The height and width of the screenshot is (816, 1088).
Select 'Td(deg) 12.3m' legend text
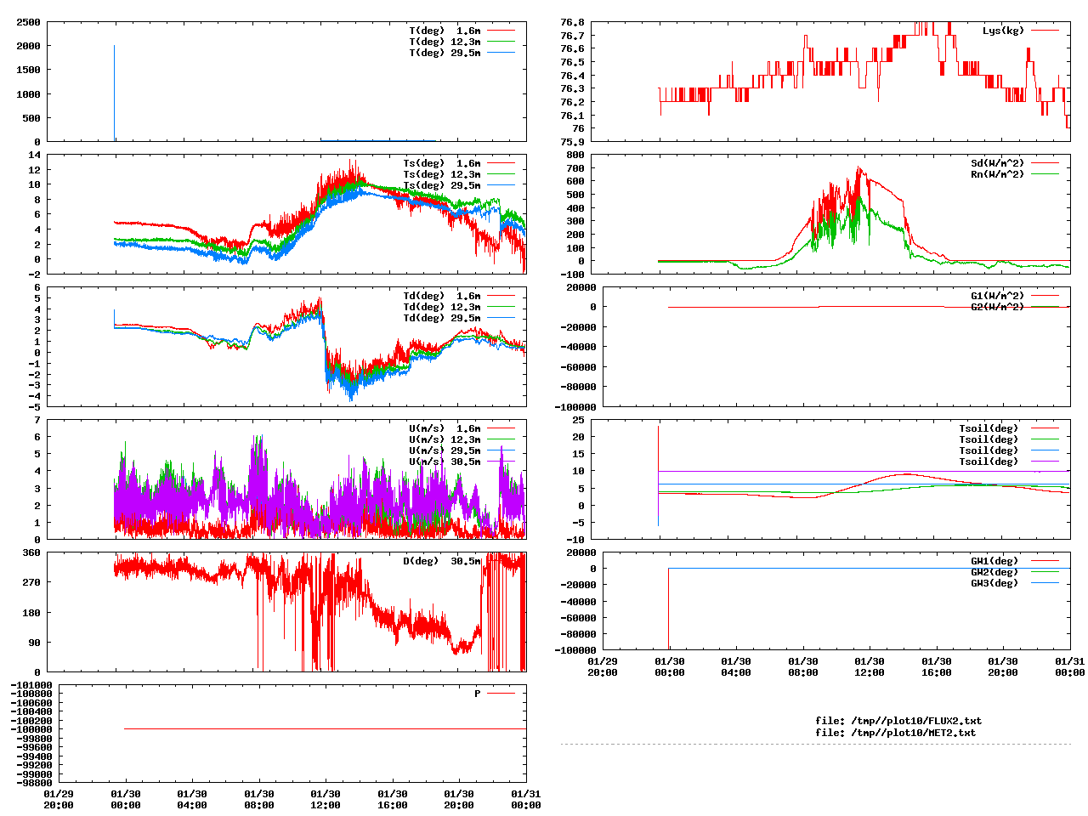click(442, 307)
